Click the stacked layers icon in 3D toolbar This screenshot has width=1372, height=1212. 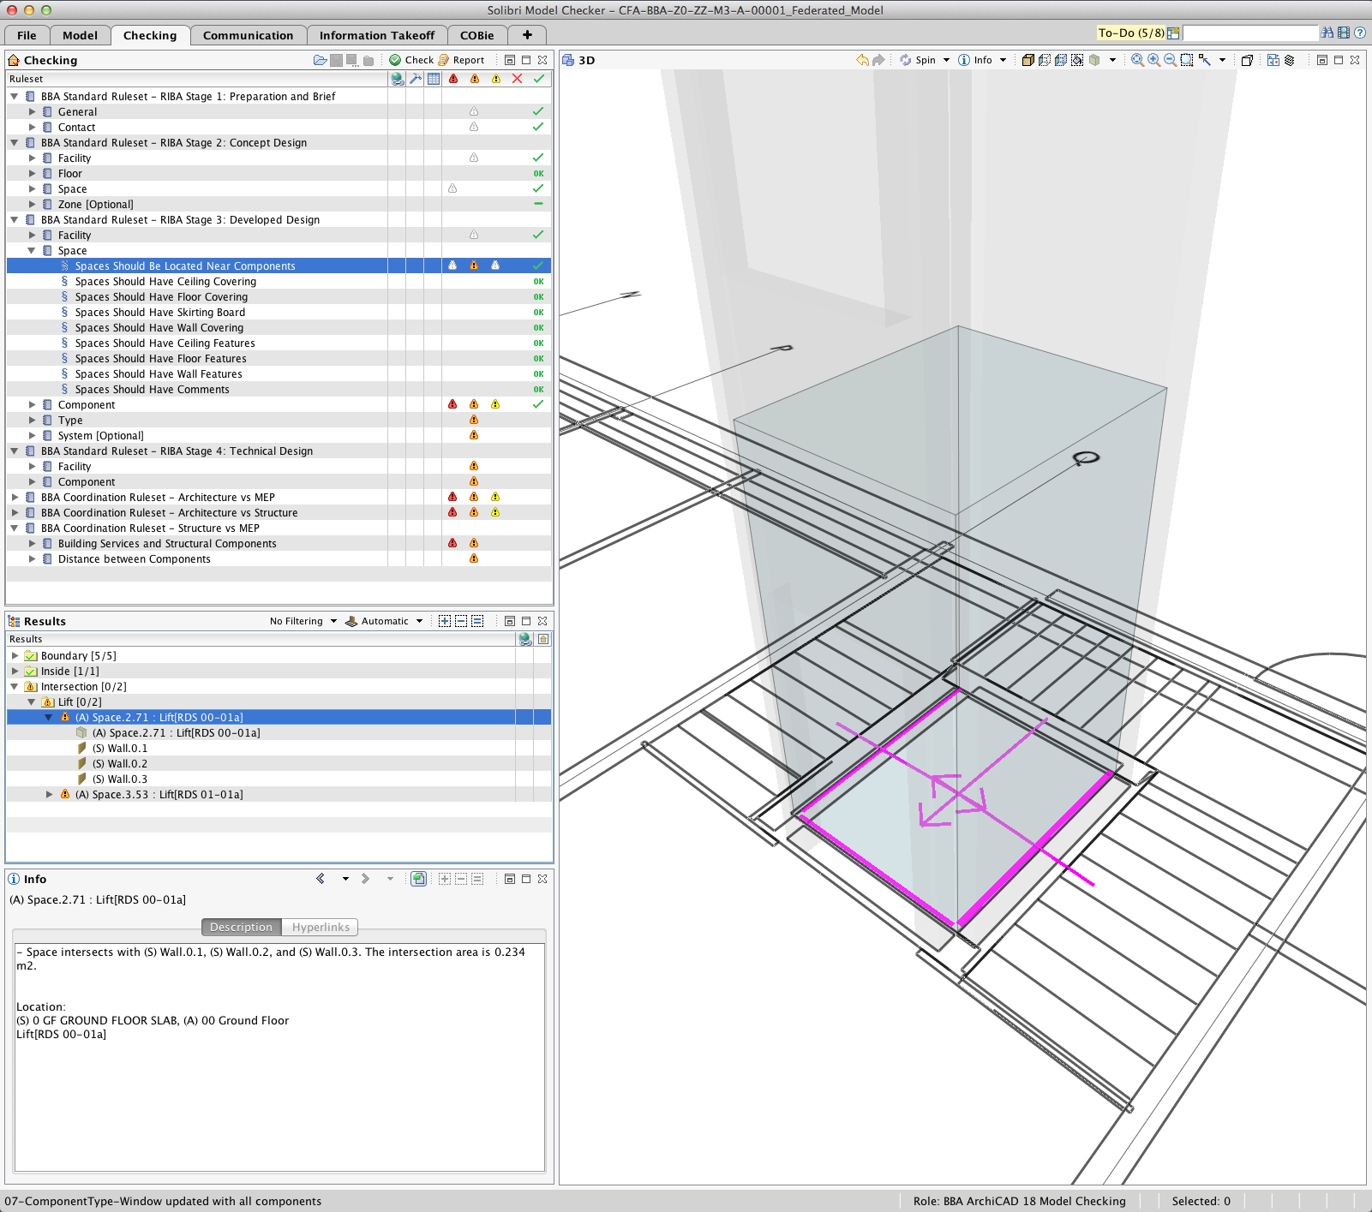(x=1289, y=60)
